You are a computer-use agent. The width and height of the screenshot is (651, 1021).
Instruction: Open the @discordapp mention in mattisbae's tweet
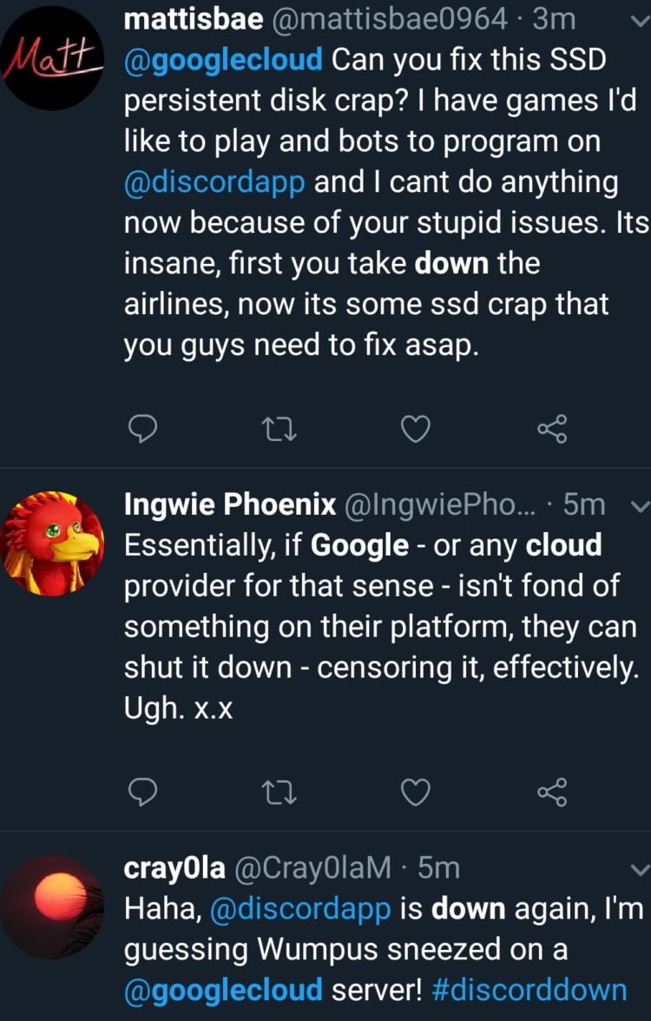pyautogui.click(x=214, y=182)
